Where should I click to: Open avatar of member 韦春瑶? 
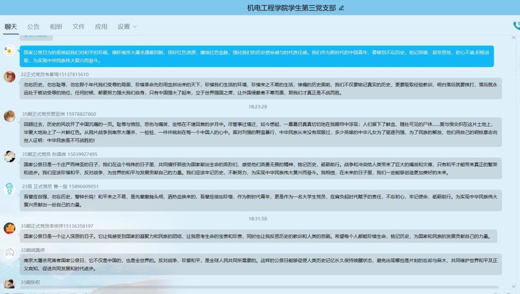(x=9, y=77)
